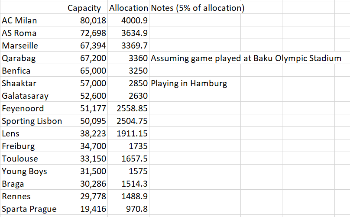Select the Sporting Lisbon cell
Screen dimensions: 350x217
tap(33, 121)
